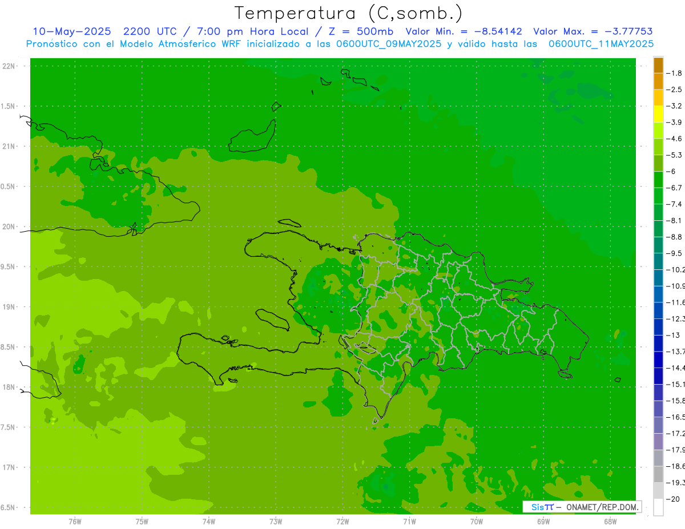Click the '-20' colorbar value
Viewport: 685px width, 529px height.
(x=673, y=499)
